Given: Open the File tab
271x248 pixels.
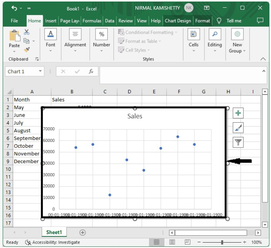Looking at the screenshot, I should (x=14, y=21).
